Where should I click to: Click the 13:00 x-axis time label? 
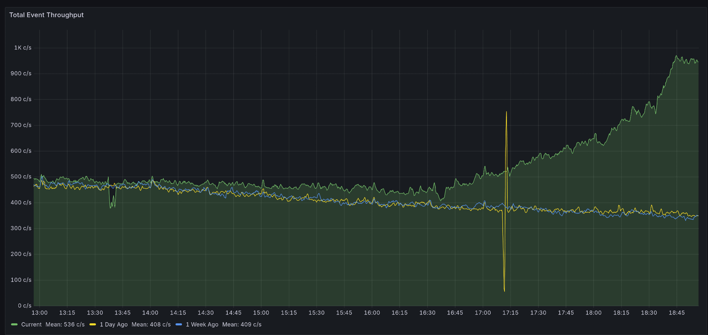tap(40, 313)
